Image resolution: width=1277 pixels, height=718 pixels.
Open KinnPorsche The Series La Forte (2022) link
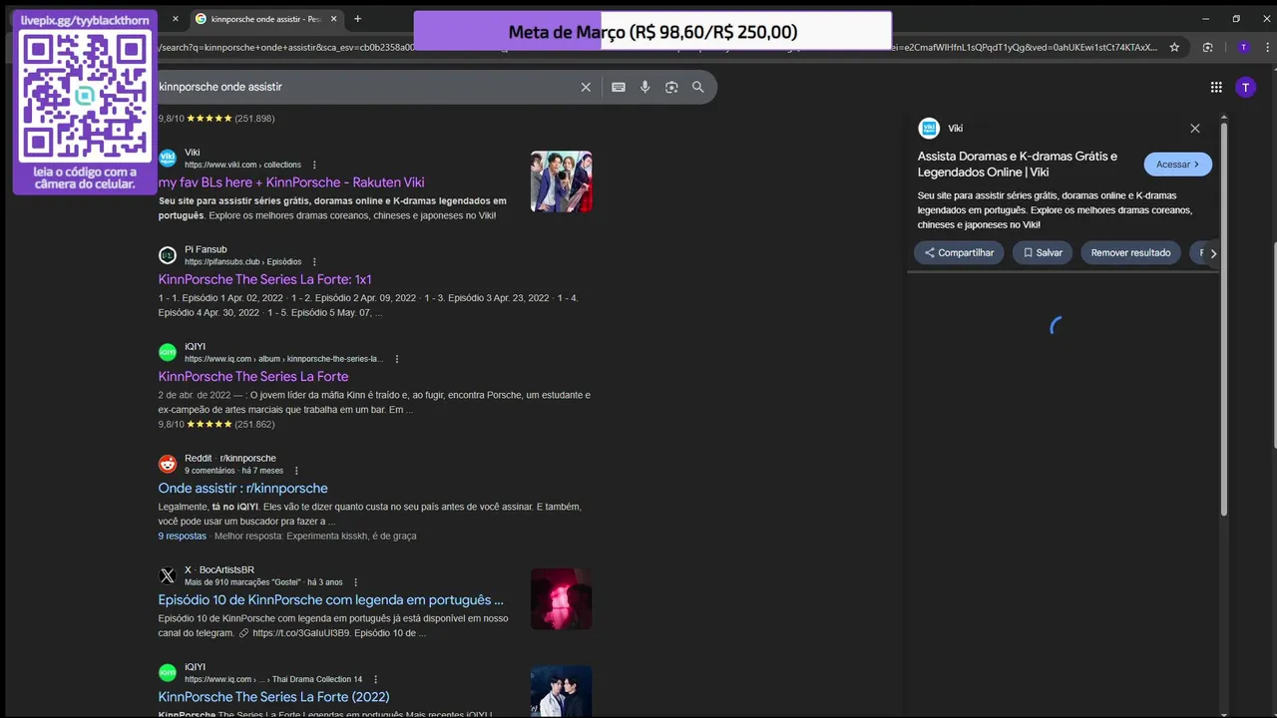(x=273, y=696)
